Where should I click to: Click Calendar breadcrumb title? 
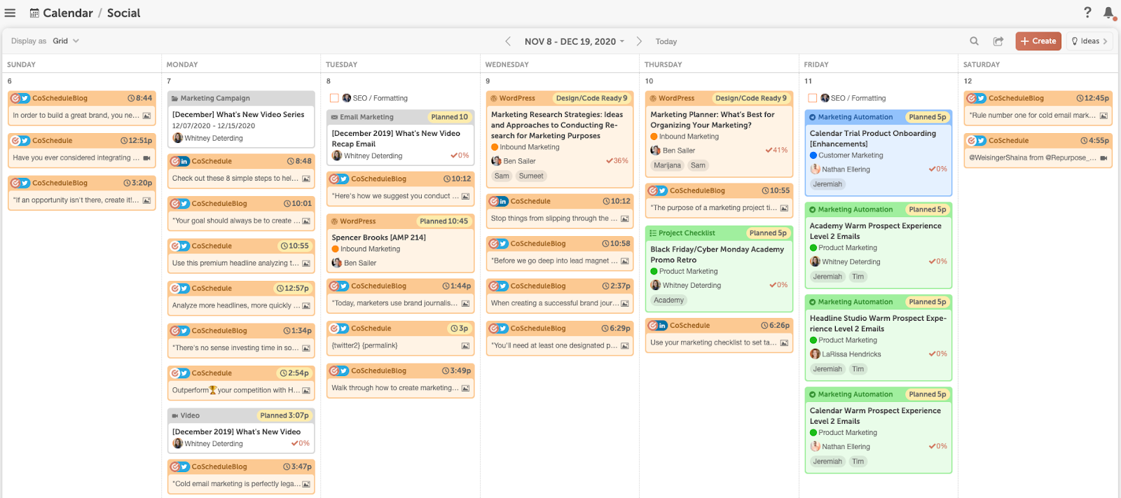coord(68,13)
